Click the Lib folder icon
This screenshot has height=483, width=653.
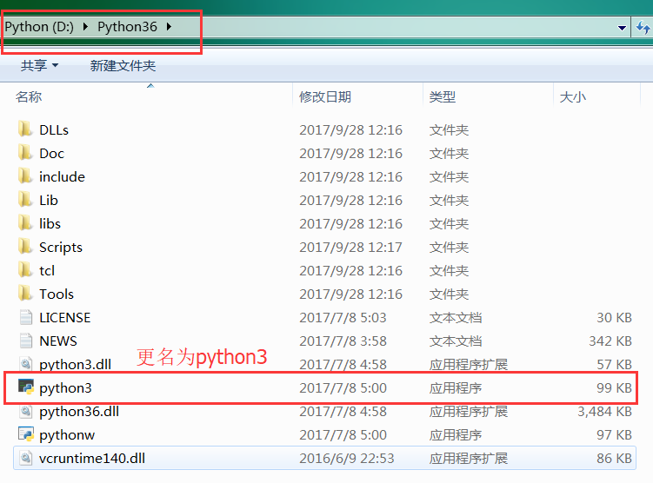[x=25, y=199]
